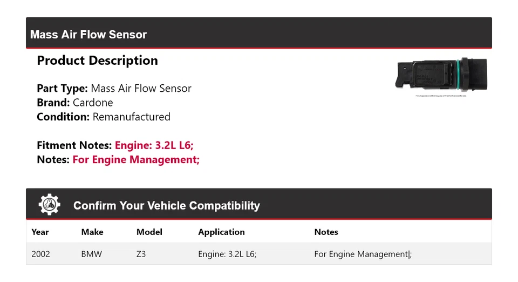Click the Cardone brand name
Image resolution: width=518 pixels, height=282 pixels.
[x=93, y=103]
